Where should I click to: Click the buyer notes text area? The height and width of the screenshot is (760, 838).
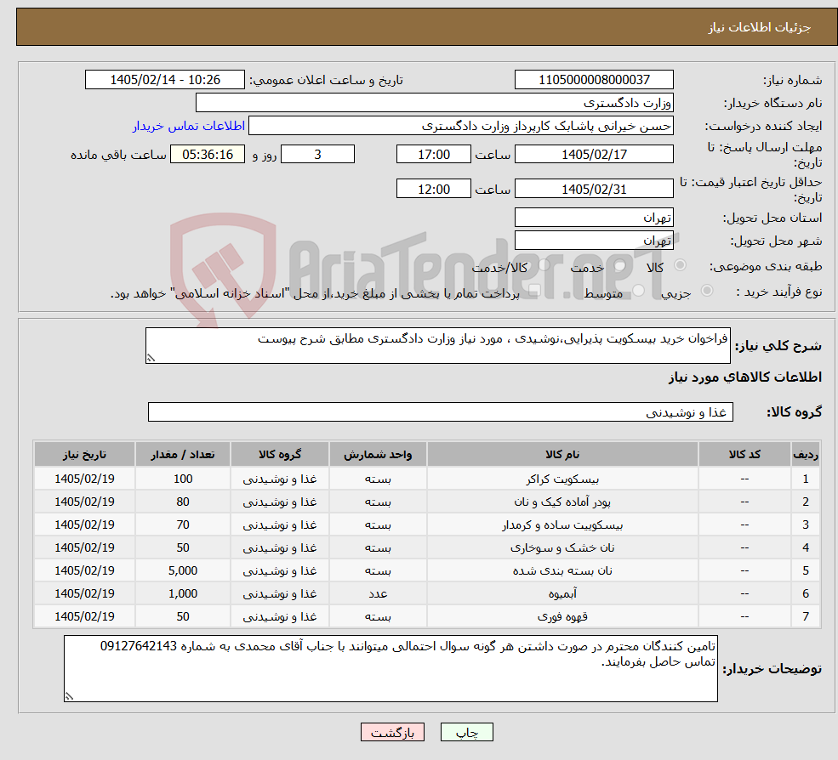coord(390,668)
